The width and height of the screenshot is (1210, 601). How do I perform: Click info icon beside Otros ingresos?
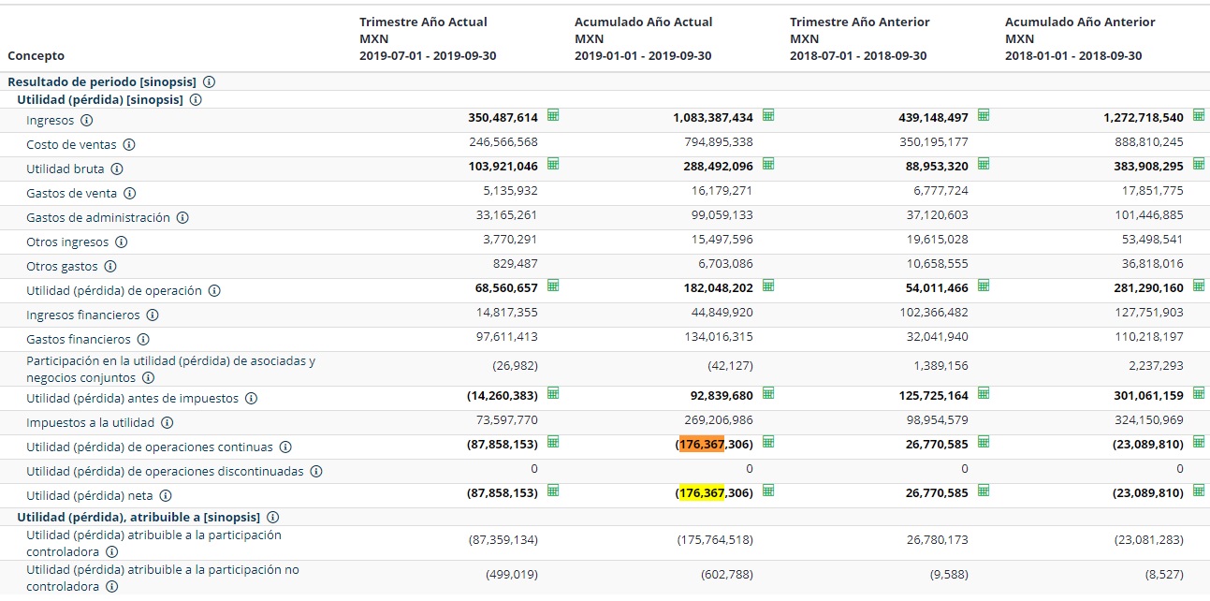tap(121, 242)
